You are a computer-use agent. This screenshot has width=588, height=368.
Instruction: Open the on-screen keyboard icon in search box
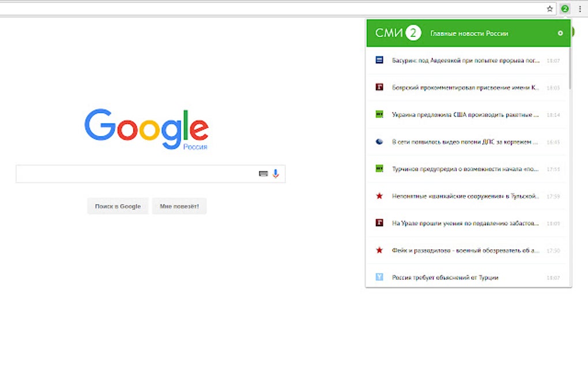pos(263,173)
